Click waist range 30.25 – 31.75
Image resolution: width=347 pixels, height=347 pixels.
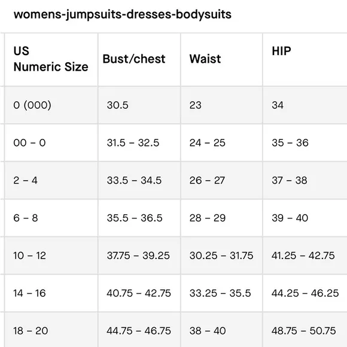221,255
